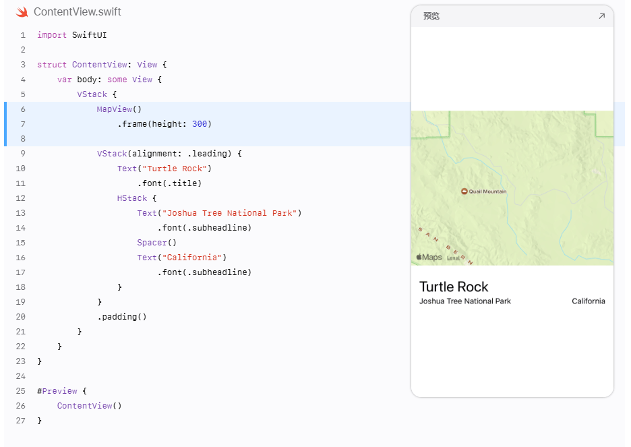The height and width of the screenshot is (447, 631).
Task: Click the SwiftUI module name in code
Action: click(90, 35)
